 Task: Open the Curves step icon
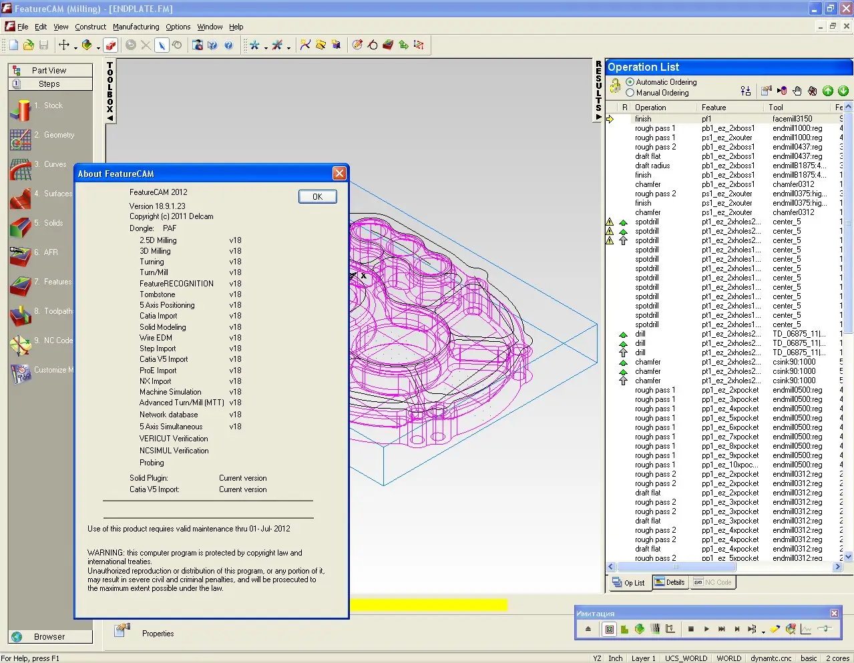click(x=20, y=169)
